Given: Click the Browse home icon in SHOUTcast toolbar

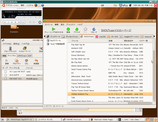Looking at the screenshot, I should point(77,29).
